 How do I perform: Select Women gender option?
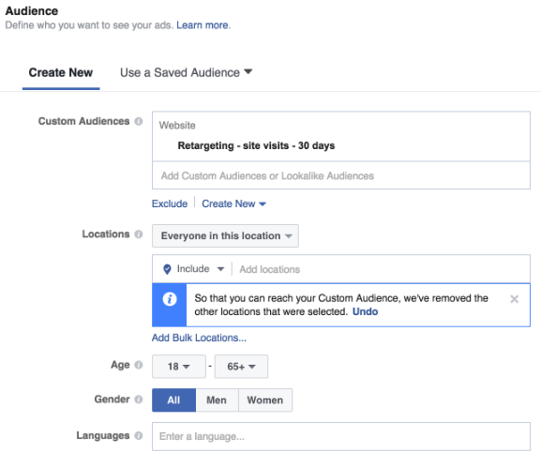coord(265,400)
